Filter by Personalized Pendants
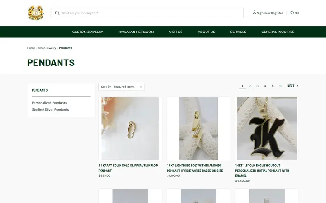 (49, 103)
